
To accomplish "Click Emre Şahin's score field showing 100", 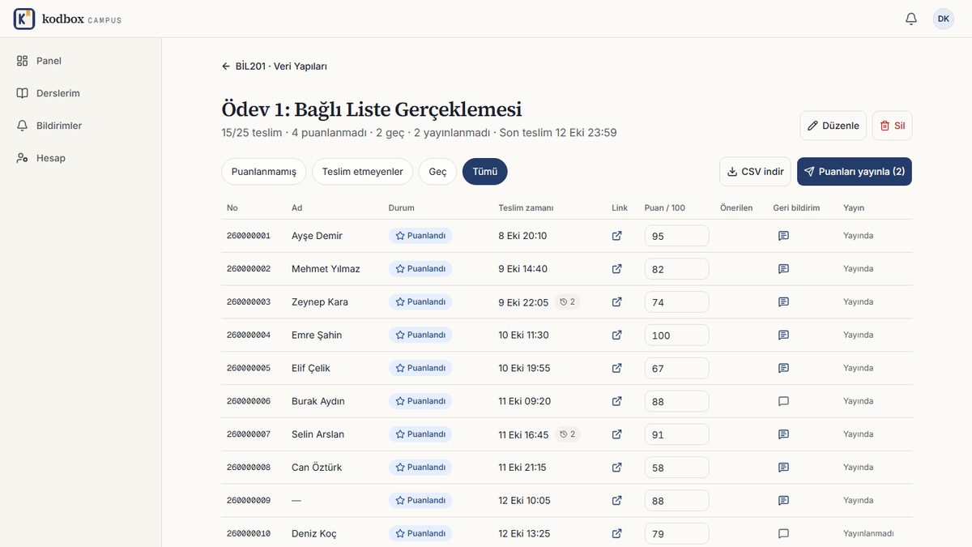I will coord(677,335).
